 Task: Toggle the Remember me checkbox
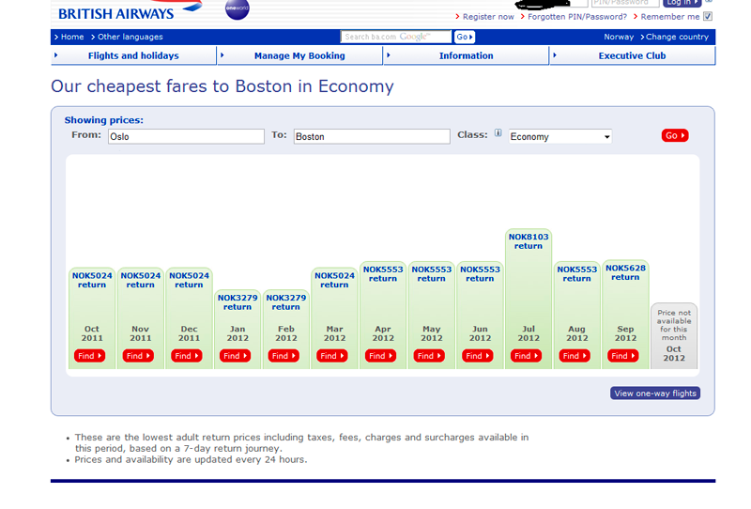708,16
